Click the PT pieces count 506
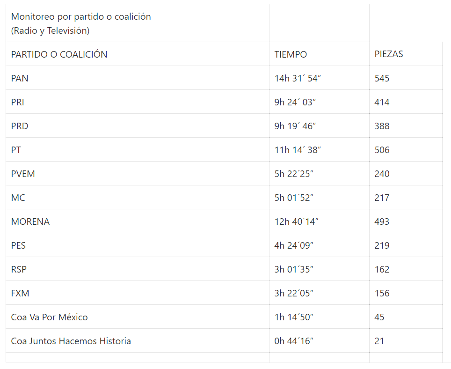This screenshot has width=451, height=369. coord(382,150)
